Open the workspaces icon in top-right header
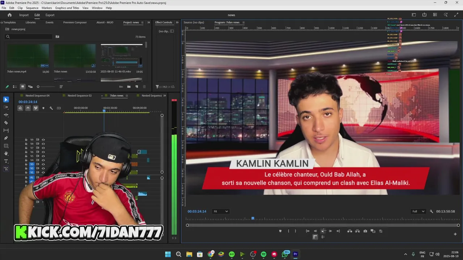The height and width of the screenshot is (260, 463). click(414, 15)
